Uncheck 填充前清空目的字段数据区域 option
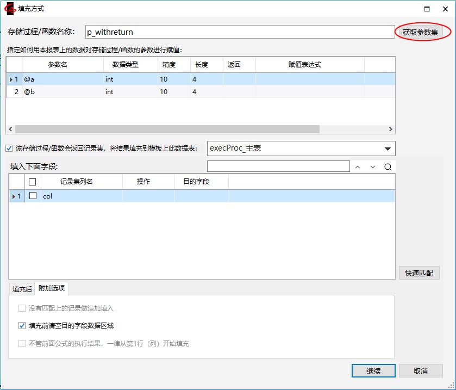The height and width of the screenshot is (390, 456). click(x=22, y=326)
